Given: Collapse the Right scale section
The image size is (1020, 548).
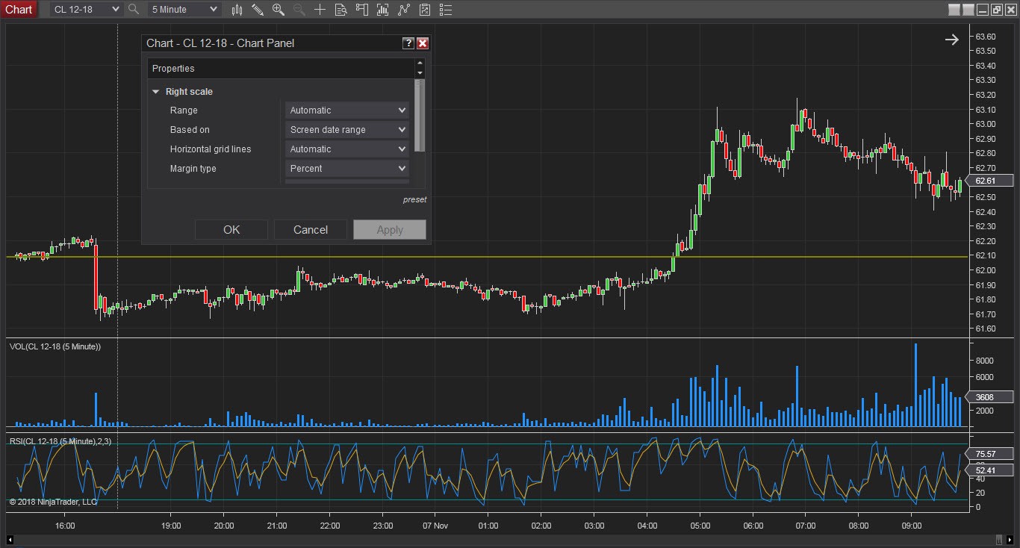Looking at the screenshot, I should point(156,92).
